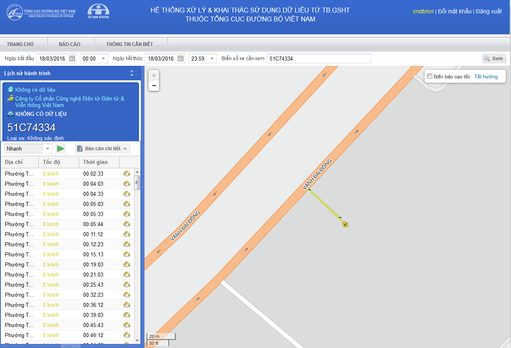
Task: Click the gauge icon for row 00:05:03
Action: click(127, 204)
